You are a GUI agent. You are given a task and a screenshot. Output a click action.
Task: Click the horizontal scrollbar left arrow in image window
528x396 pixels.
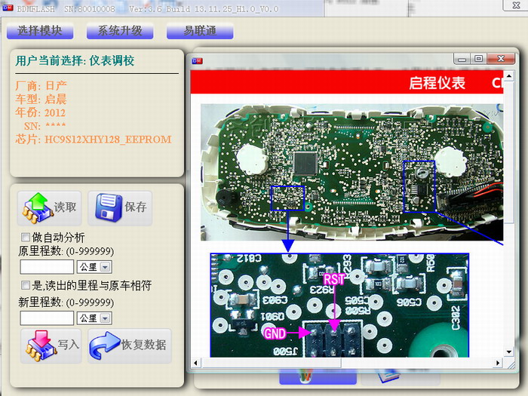(x=195, y=364)
